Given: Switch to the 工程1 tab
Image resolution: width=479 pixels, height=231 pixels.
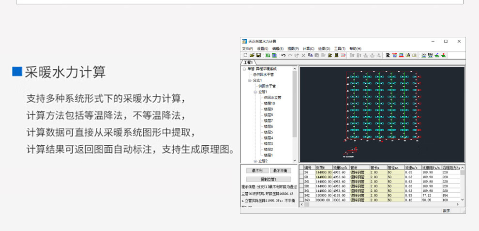Looking at the screenshot, I should 248,62.
